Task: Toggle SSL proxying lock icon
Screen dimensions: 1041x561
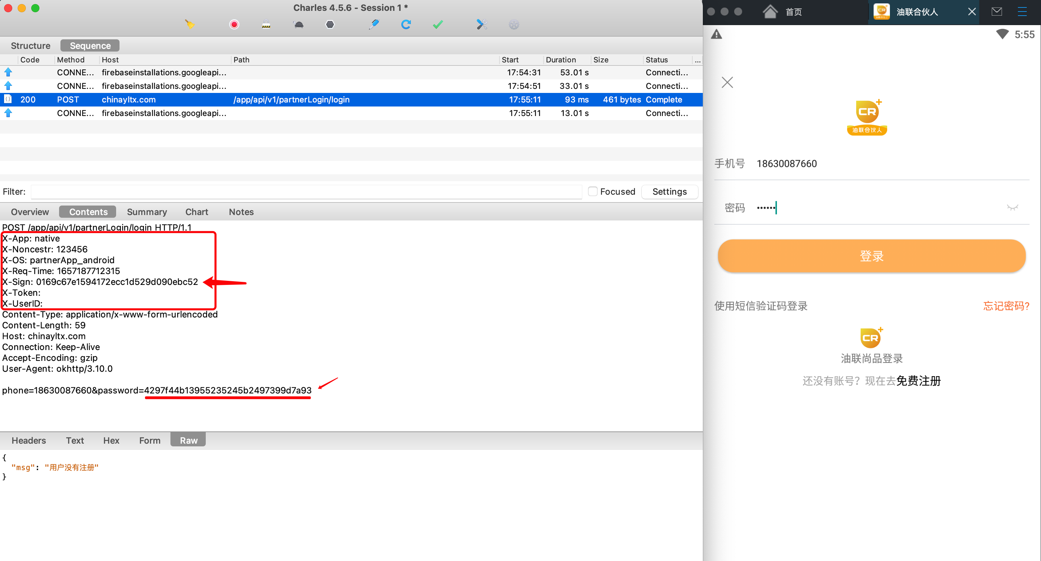Action: click(x=266, y=25)
